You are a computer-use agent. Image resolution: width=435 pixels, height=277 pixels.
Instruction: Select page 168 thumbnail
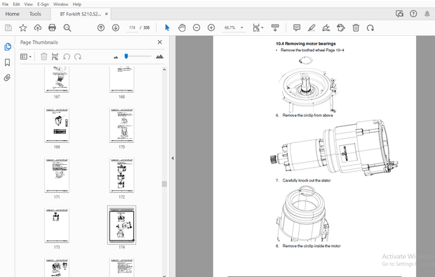pos(122,79)
